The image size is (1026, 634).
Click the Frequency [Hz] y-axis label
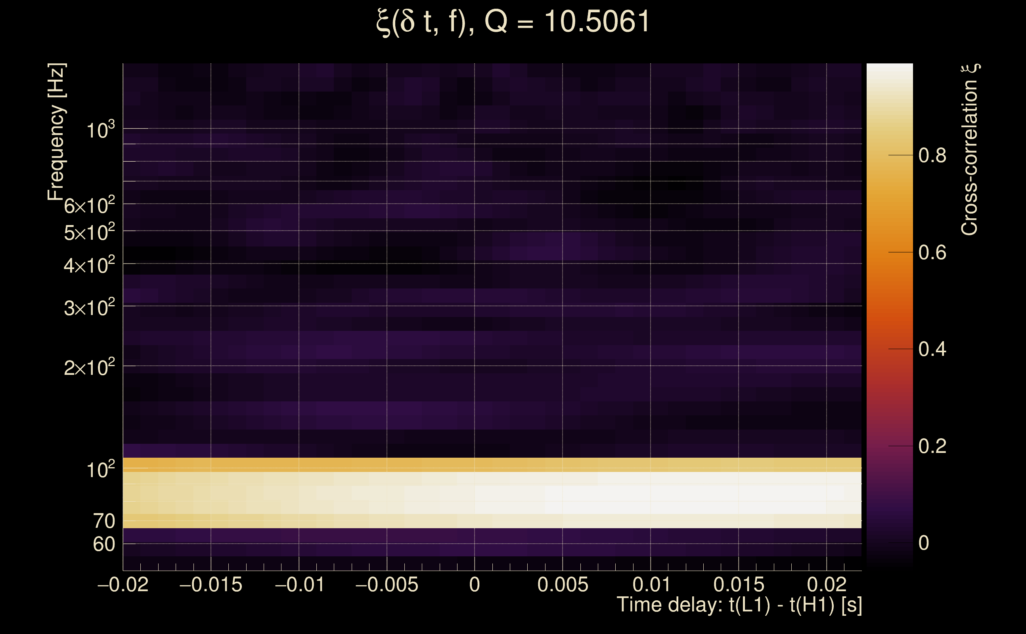[56, 132]
